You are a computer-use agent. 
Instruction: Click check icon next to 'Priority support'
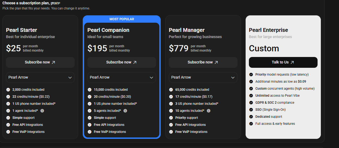click(171, 118)
